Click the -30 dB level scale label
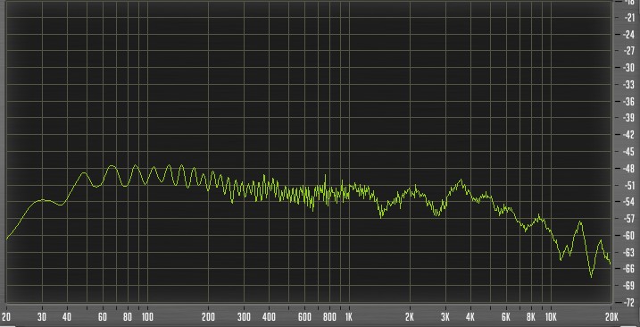The image size is (640, 327). click(x=628, y=67)
